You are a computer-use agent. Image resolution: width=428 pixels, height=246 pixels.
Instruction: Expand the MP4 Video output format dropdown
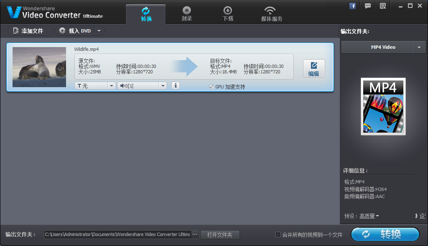click(x=419, y=48)
